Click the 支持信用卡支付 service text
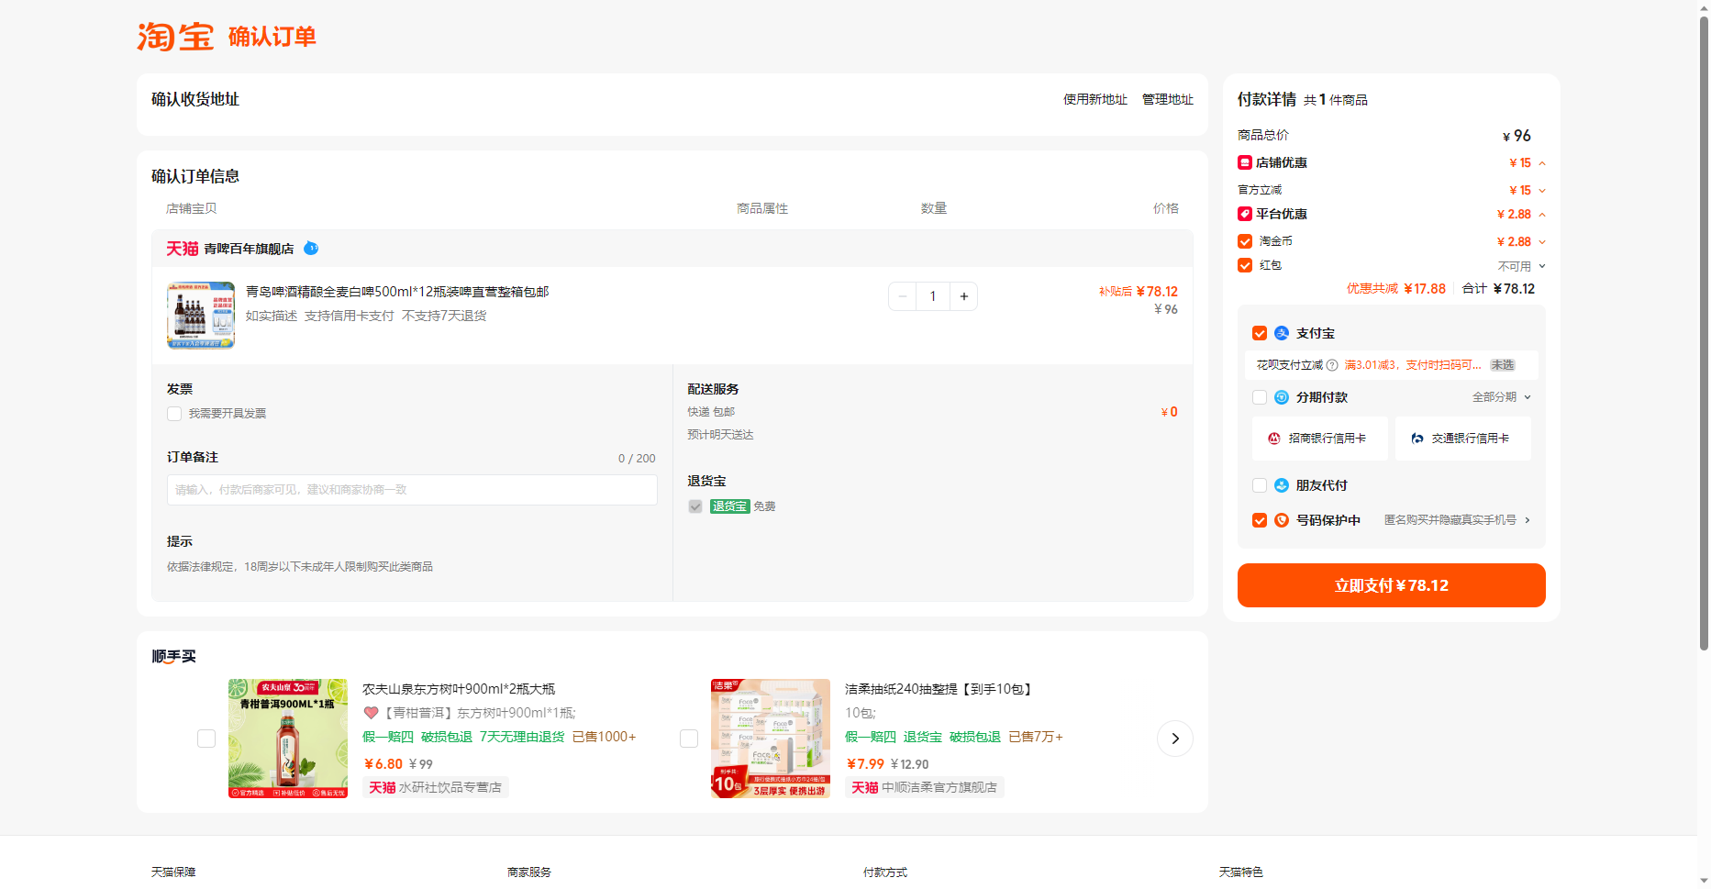The height and width of the screenshot is (889, 1711). pyautogui.click(x=350, y=316)
